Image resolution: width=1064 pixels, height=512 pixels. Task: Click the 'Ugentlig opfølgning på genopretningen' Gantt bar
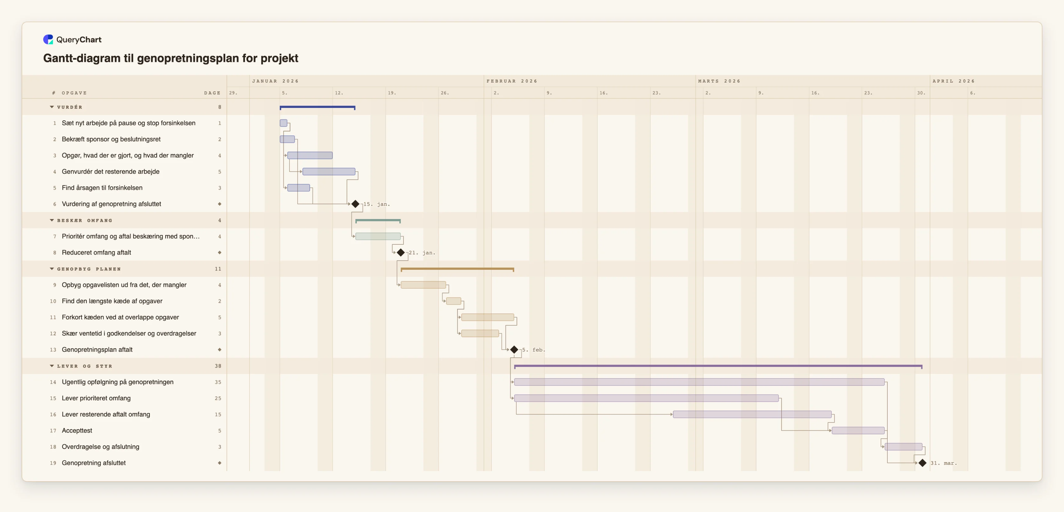[x=699, y=382]
